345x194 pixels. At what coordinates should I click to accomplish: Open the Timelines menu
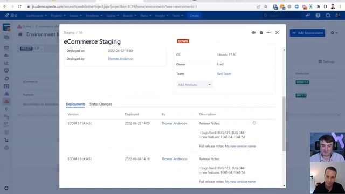(x=94, y=16)
